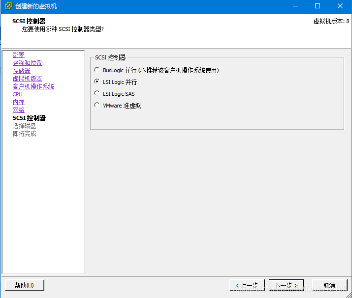This screenshot has height=298, width=352.
Task: Open help with the 帮助(H) button
Action: click(x=25, y=285)
